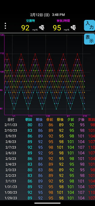Tap the 2/1 marker on chart axis
The width and height of the screenshot is (95, 206).
[68, 116]
